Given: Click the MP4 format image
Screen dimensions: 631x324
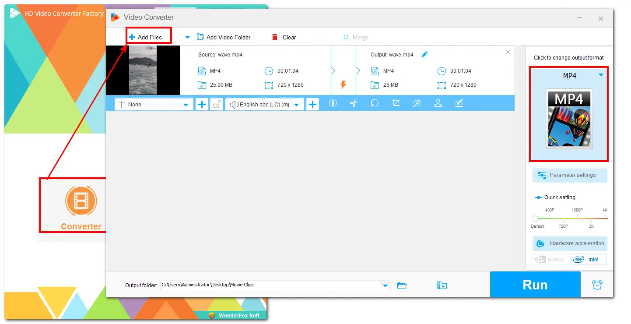Looking at the screenshot, I should click(x=569, y=118).
